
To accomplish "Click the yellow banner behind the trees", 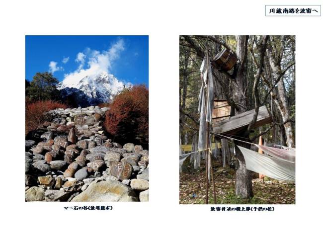I will (x=186, y=148).
